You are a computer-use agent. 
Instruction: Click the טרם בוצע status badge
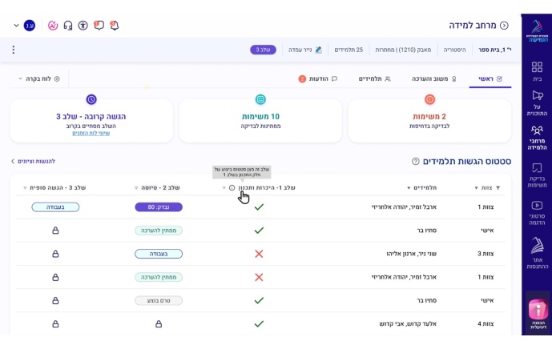[159, 300]
